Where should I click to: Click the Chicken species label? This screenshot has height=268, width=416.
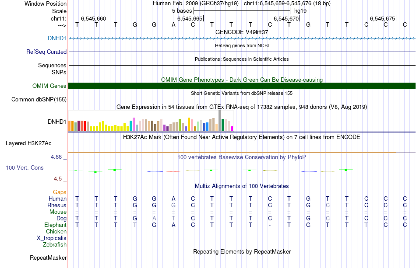[x=56, y=232]
